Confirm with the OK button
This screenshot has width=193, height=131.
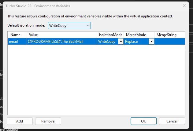click(143, 121)
